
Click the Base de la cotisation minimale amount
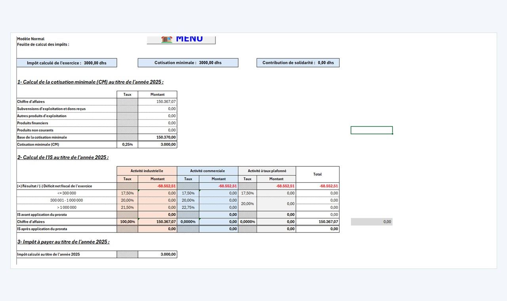158,137
